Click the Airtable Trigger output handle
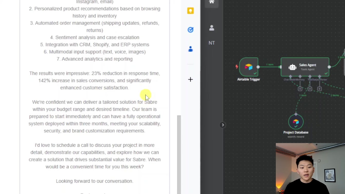This screenshot has width=345, height=194. (258, 67)
